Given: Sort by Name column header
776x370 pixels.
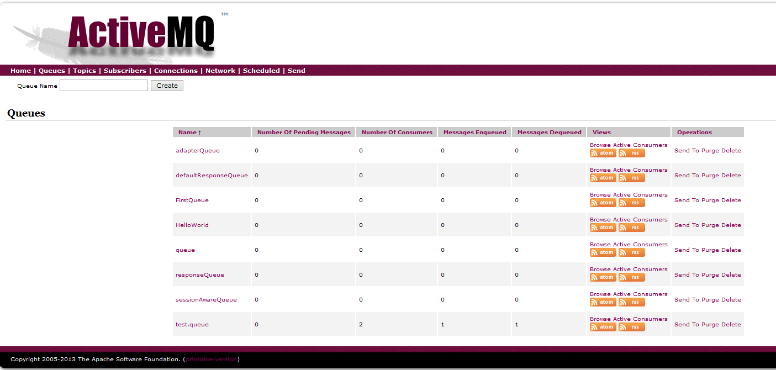Looking at the screenshot, I should pos(190,133).
